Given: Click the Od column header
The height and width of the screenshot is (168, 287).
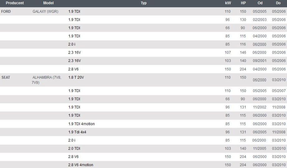Looking at the screenshot, I should tap(260, 3).
